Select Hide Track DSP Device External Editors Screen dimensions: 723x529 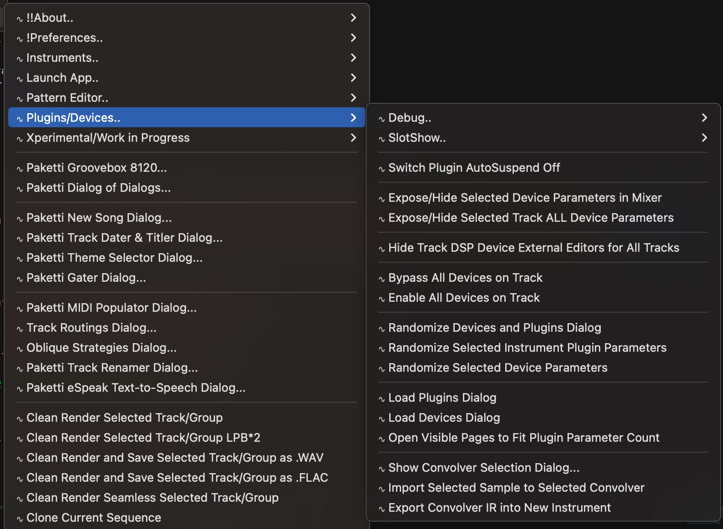click(533, 248)
